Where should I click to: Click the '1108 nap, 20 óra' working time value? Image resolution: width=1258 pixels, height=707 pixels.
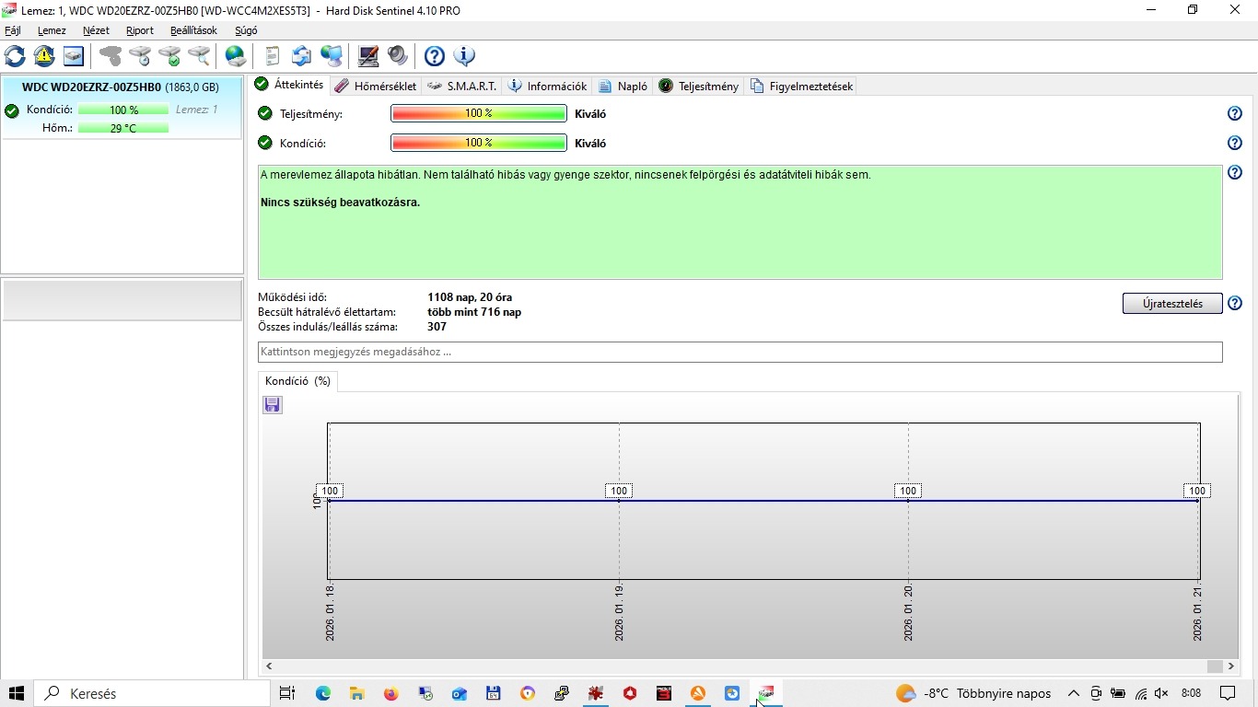[x=470, y=297]
